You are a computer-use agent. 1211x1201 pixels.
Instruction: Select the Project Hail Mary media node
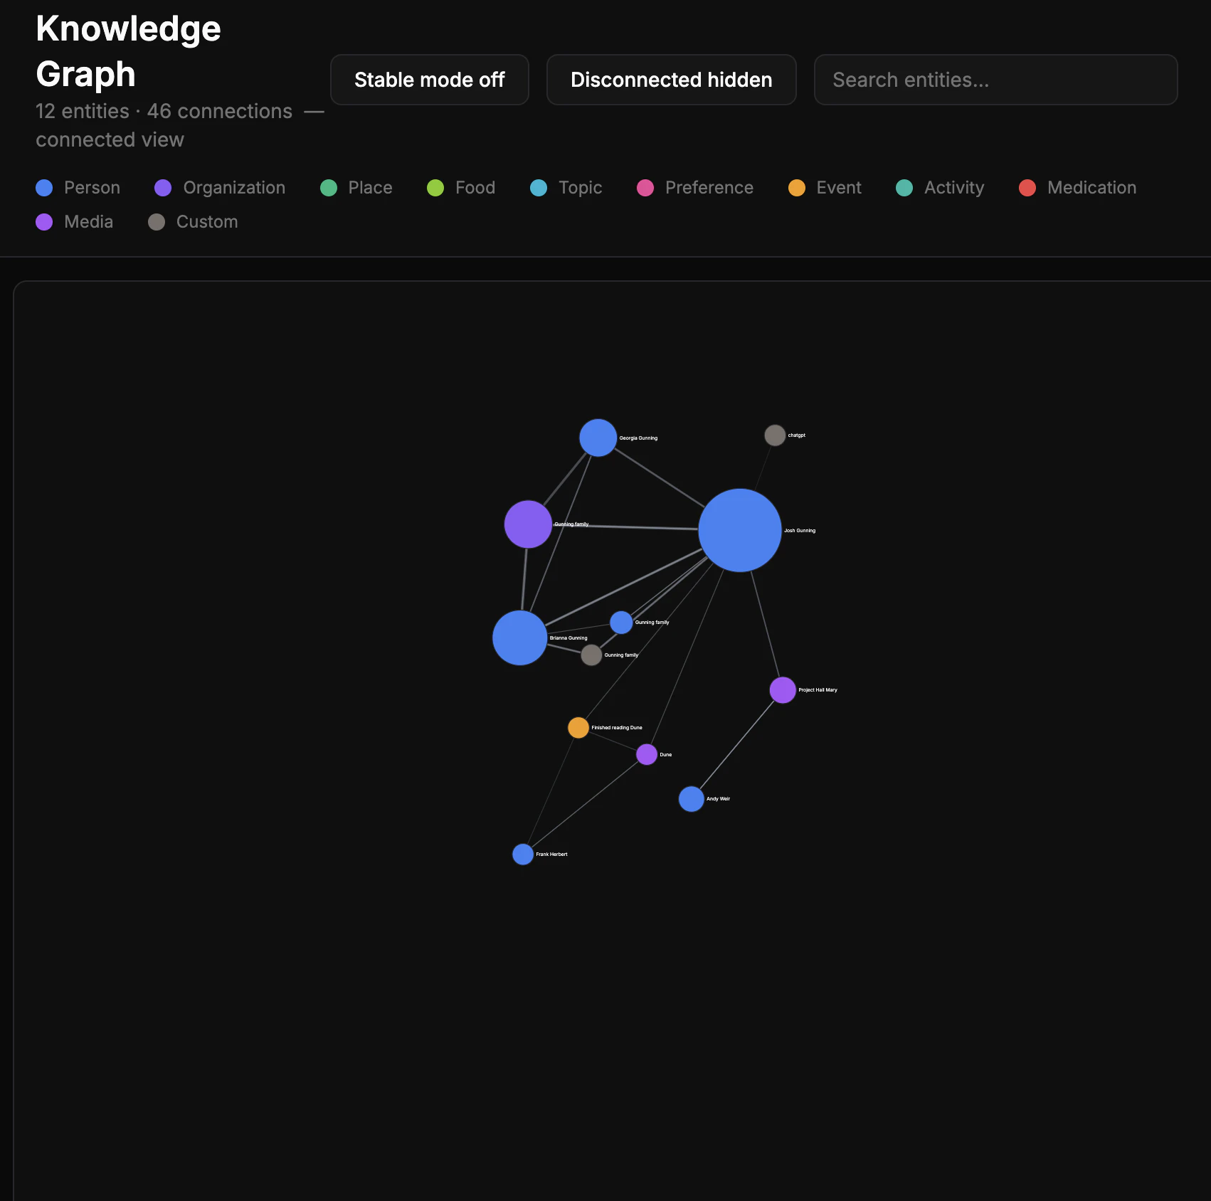click(783, 690)
